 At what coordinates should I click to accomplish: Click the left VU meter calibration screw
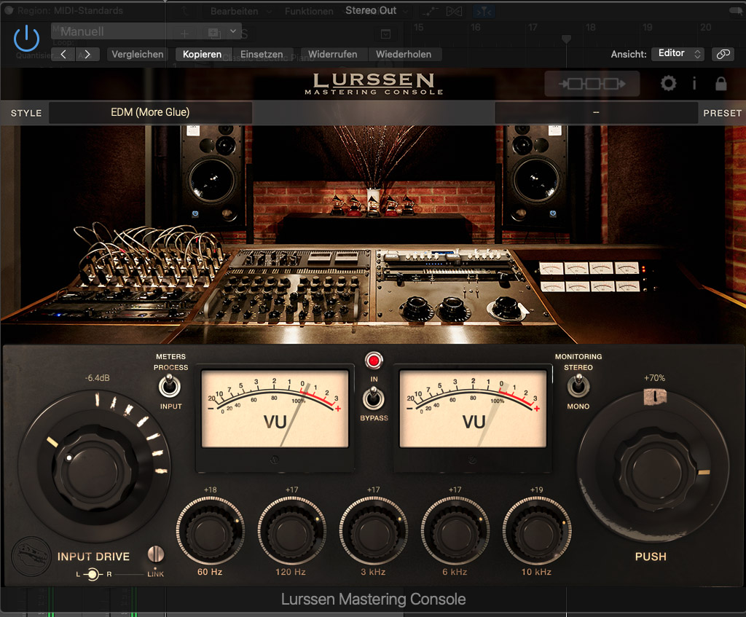(x=274, y=460)
